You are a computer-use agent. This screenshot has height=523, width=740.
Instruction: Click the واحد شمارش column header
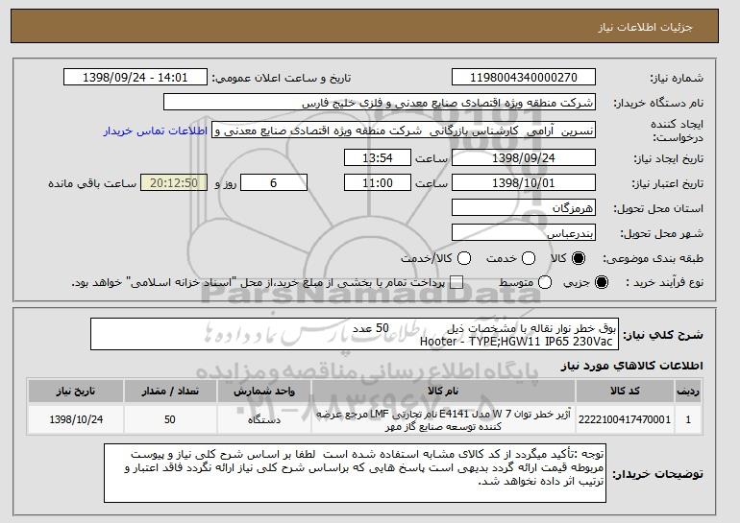tap(264, 392)
